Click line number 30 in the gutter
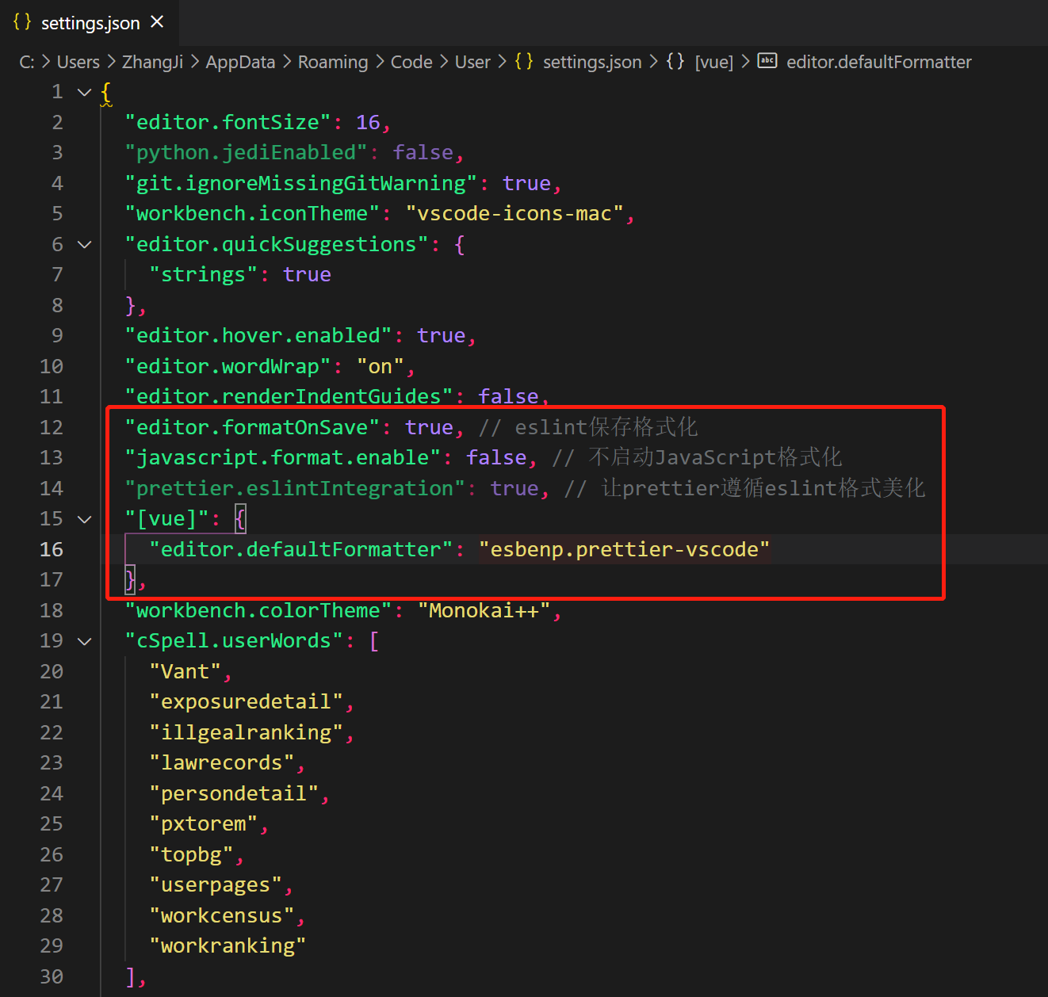The height and width of the screenshot is (997, 1048). [52, 976]
